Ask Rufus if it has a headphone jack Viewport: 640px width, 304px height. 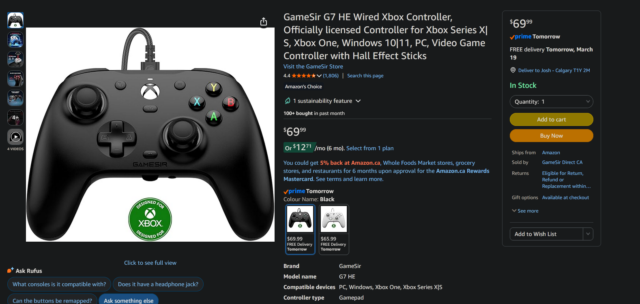tap(158, 284)
